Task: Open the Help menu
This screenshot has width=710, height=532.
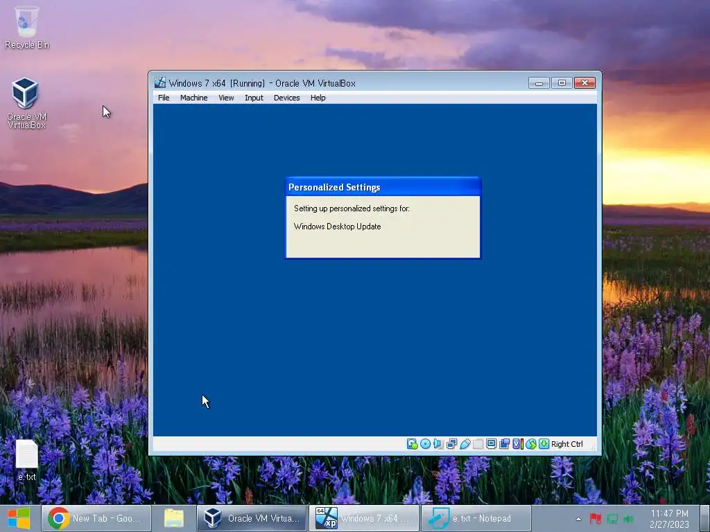Action: click(x=318, y=98)
